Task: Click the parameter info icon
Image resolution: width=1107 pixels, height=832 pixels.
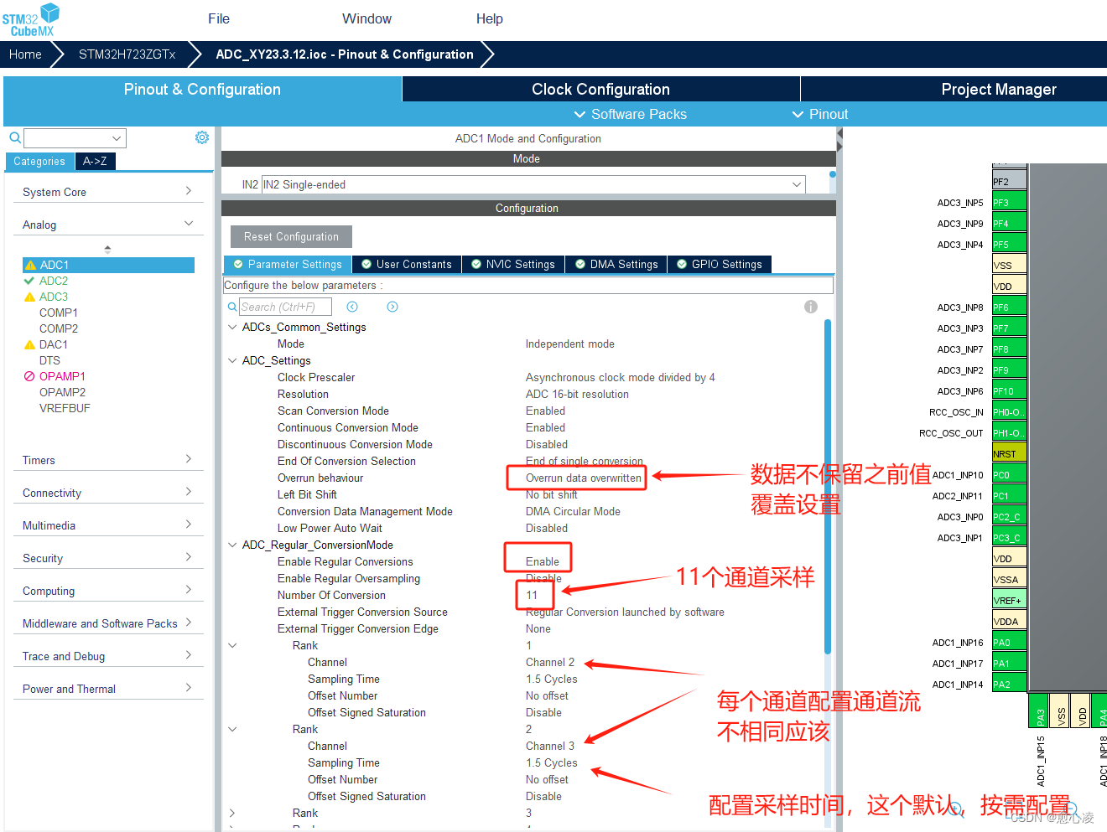Action: pos(810,307)
